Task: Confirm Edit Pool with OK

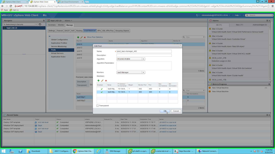Action: pos(165,111)
